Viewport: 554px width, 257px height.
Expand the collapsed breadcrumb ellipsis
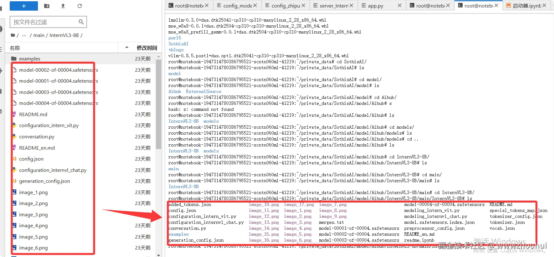(24, 35)
